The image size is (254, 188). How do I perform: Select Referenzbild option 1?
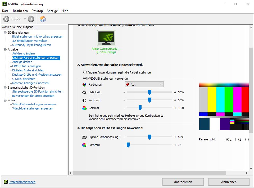(x=228, y=139)
